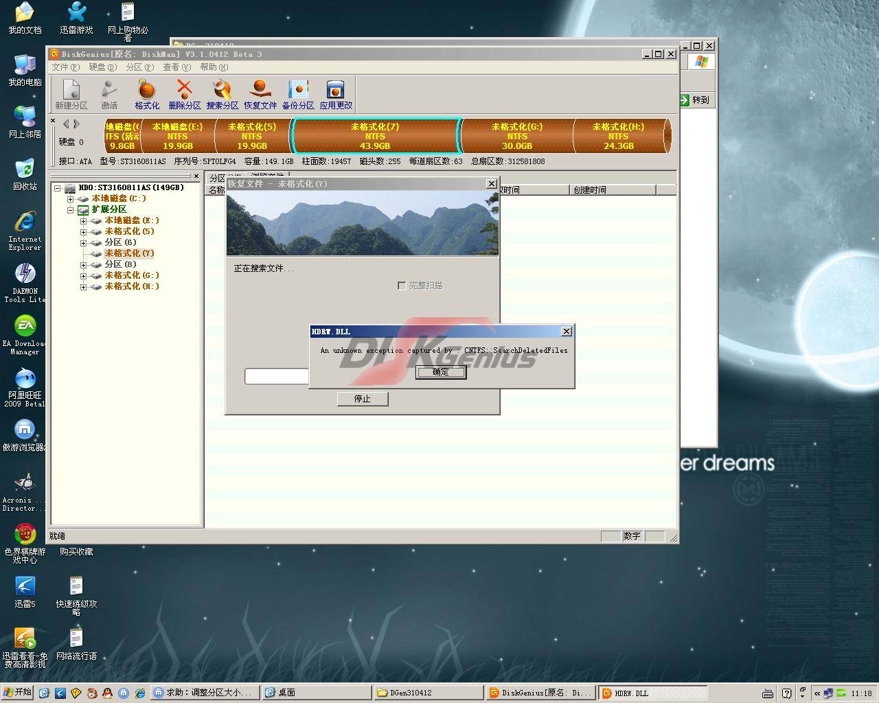
Task: Click the keyboard icon on the taskbar
Action: pyautogui.click(x=768, y=693)
